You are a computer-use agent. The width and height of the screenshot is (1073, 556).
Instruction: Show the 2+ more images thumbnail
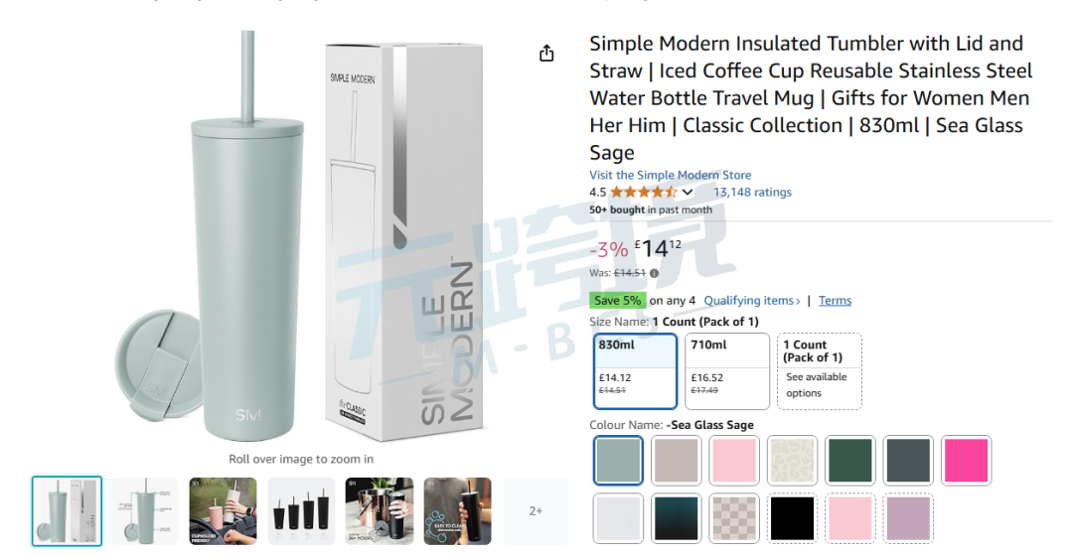tap(536, 511)
